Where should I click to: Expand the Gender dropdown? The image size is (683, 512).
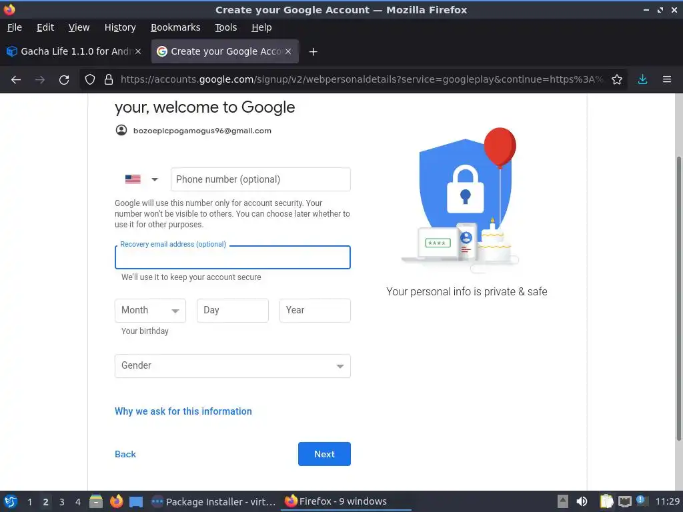(233, 366)
